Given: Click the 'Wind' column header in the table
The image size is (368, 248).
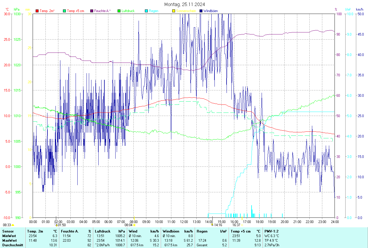Looking at the screenshot, I should pyautogui.click(x=133, y=231).
